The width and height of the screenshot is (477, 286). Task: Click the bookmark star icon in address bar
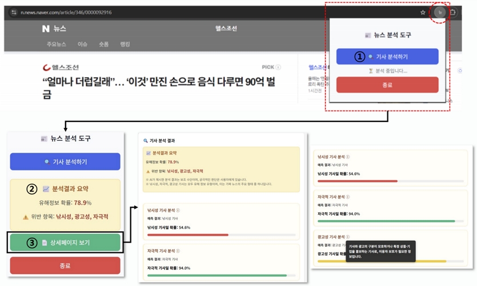click(x=423, y=12)
